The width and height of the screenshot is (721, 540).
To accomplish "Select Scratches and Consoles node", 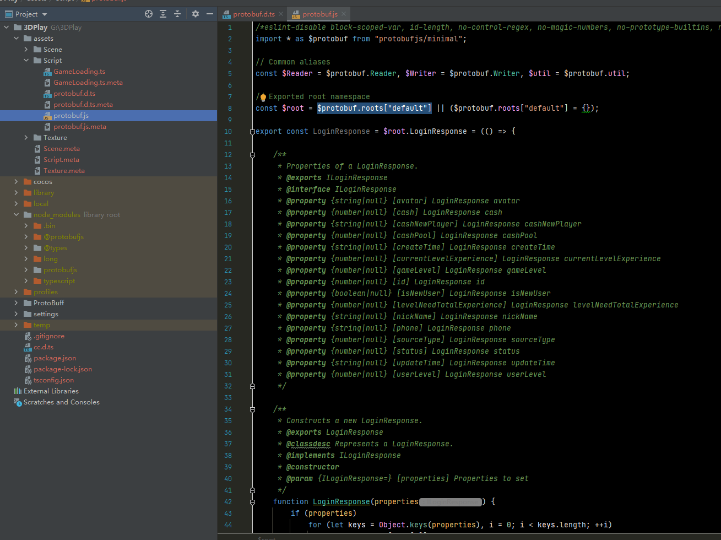I will point(61,402).
